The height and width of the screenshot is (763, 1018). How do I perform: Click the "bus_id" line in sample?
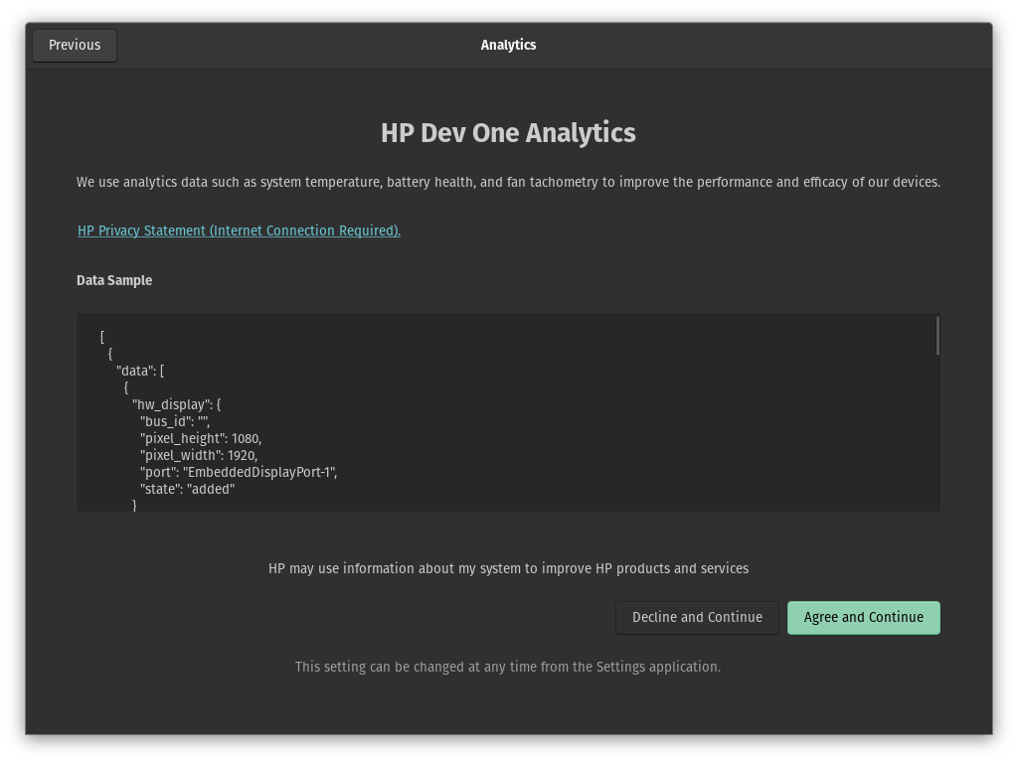tap(175, 421)
